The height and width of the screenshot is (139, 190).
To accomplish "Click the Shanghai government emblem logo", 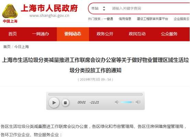I will point(10,11).
